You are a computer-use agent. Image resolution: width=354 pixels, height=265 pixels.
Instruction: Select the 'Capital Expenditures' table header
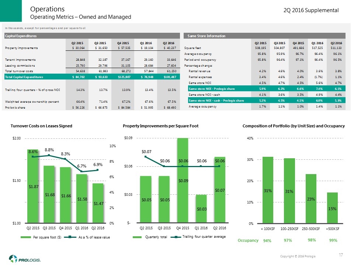click(x=20, y=36)
